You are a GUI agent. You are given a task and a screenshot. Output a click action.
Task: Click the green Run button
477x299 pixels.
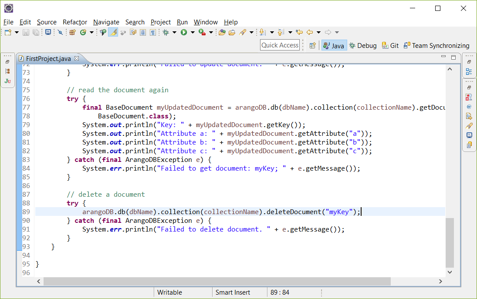click(x=184, y=32)
